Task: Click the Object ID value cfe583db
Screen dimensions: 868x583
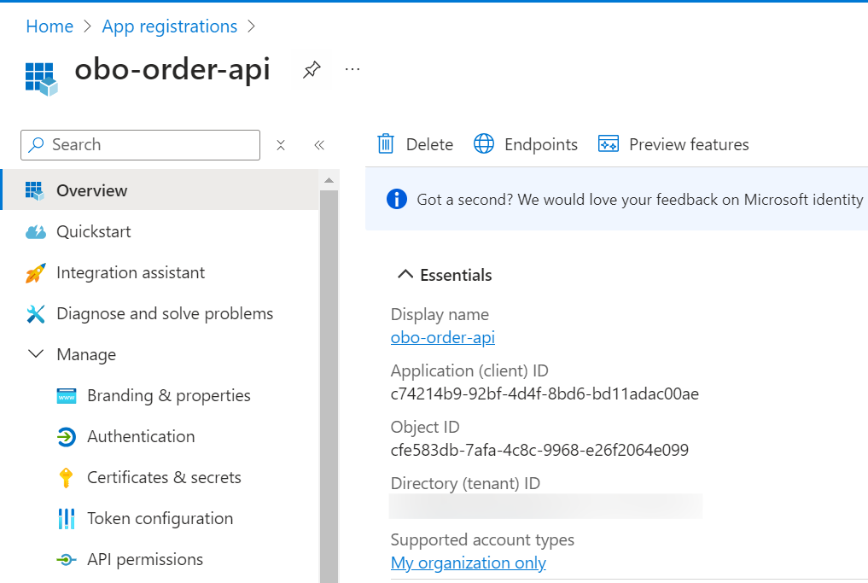Action: coord(539,450)
